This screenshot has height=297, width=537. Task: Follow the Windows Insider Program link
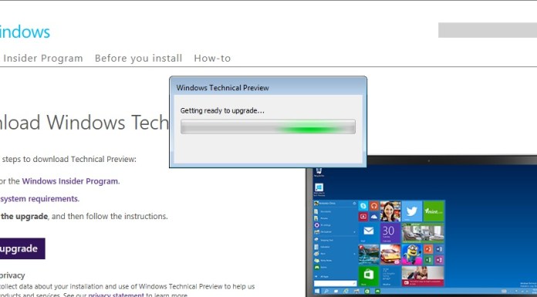[70, 181]
